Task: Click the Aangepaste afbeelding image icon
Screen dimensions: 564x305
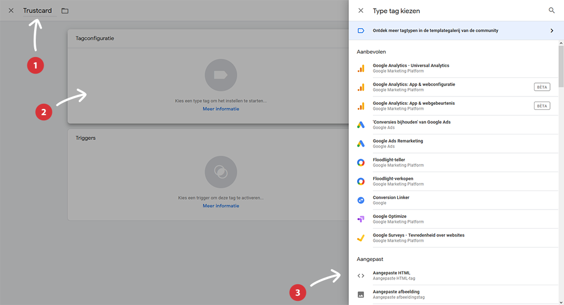Action: (361, 294)
